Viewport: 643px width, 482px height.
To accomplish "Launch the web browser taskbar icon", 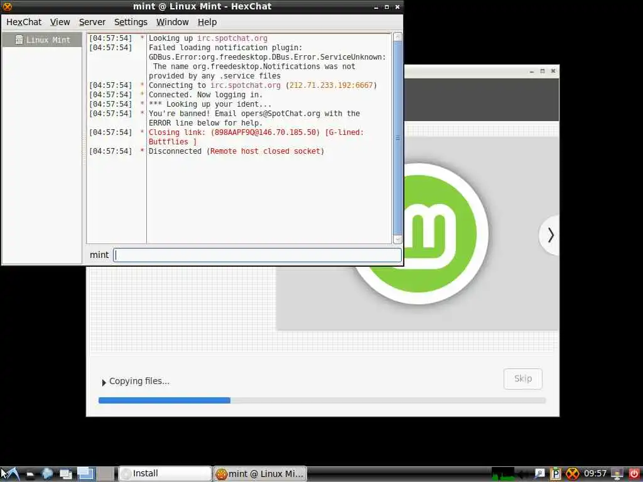I will pos(47,474).
